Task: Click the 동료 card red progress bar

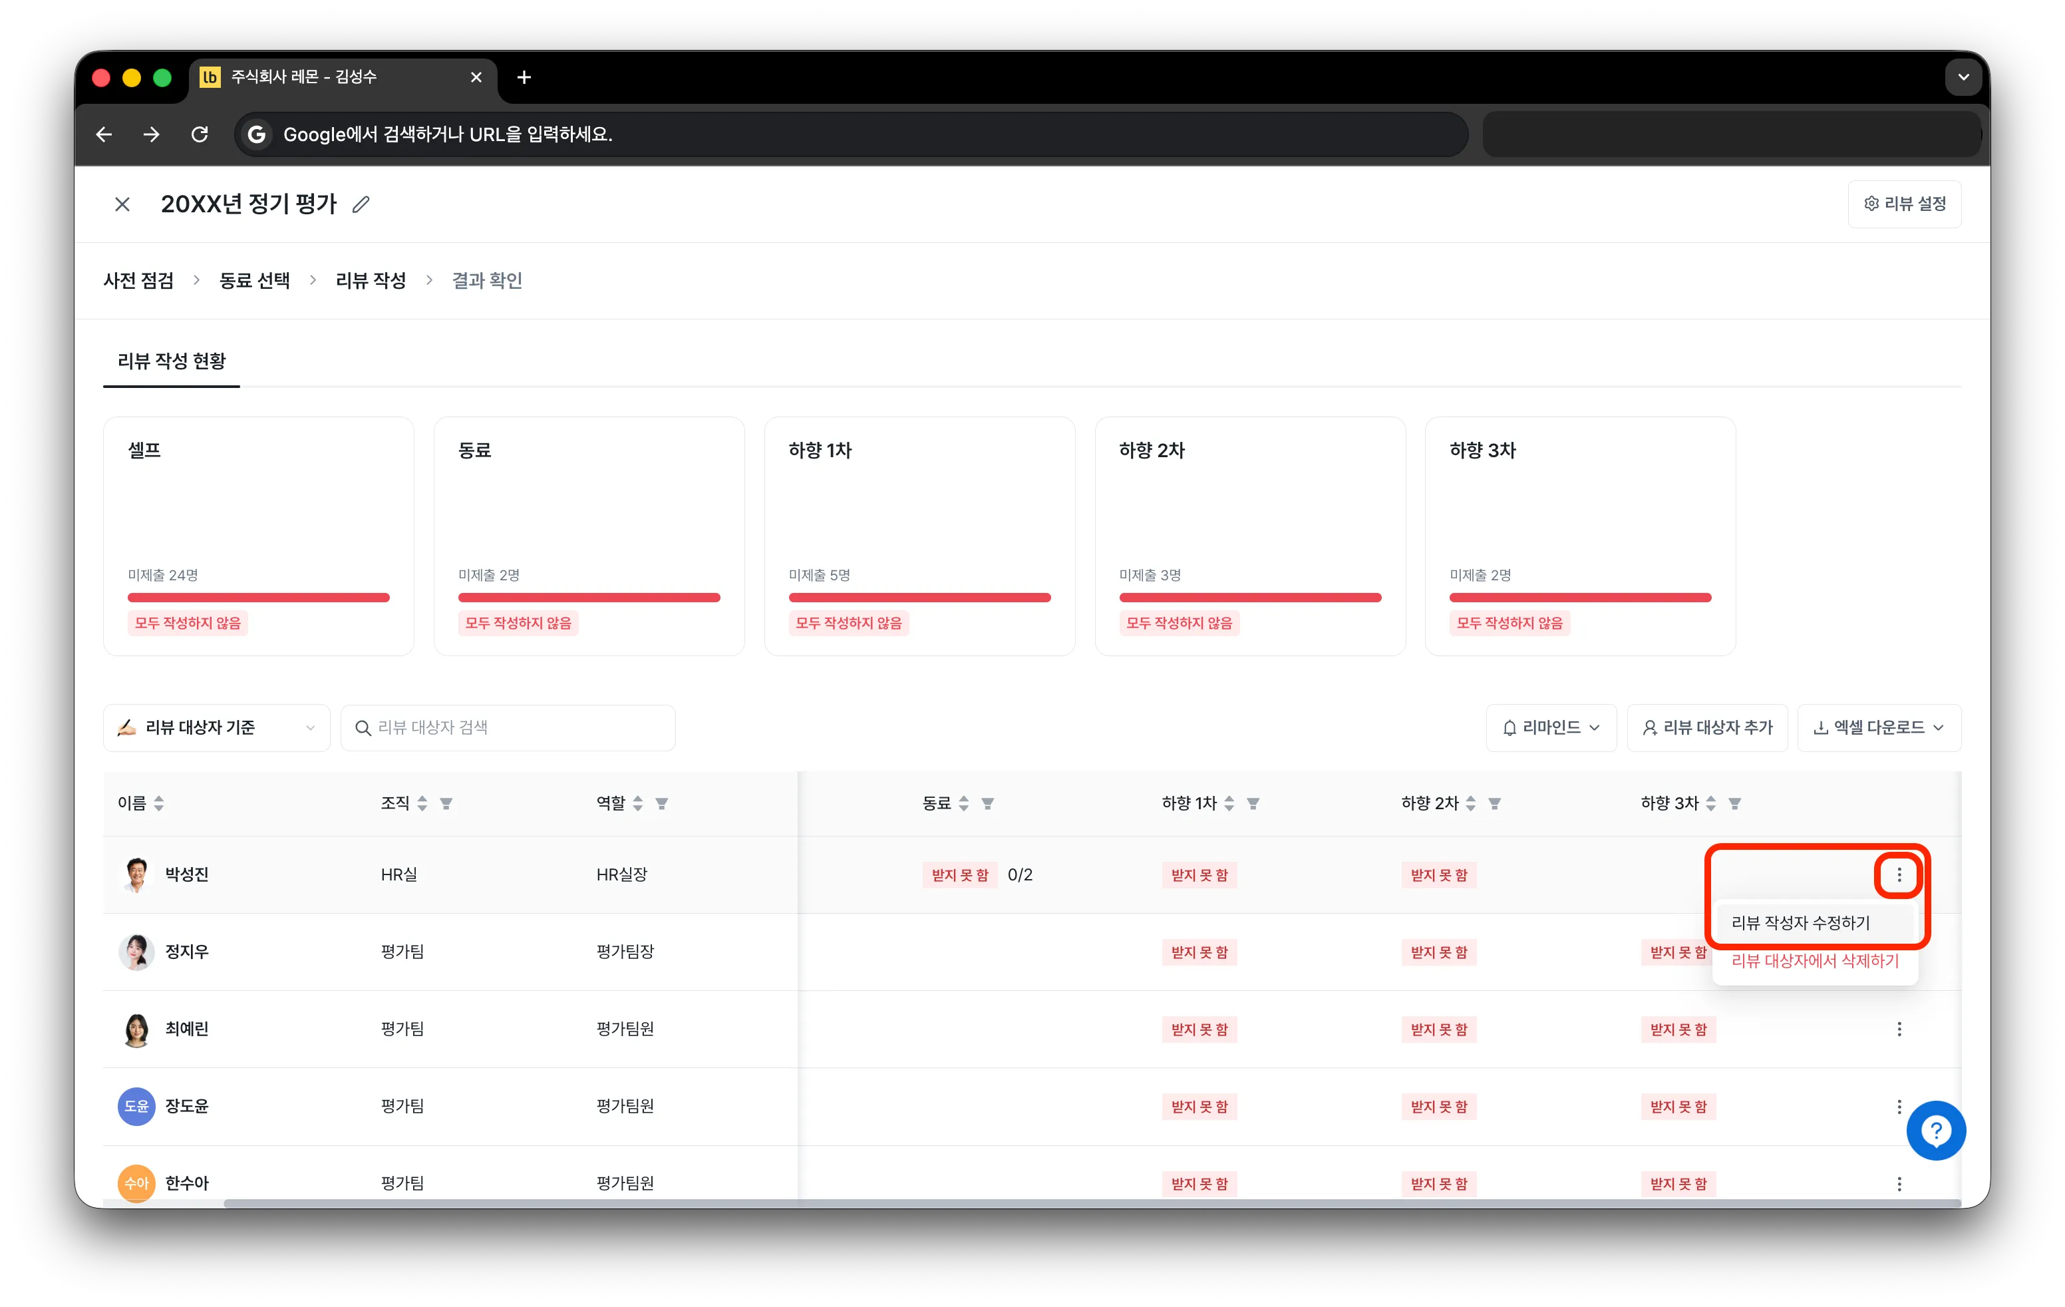Action: tap(589, 598)
